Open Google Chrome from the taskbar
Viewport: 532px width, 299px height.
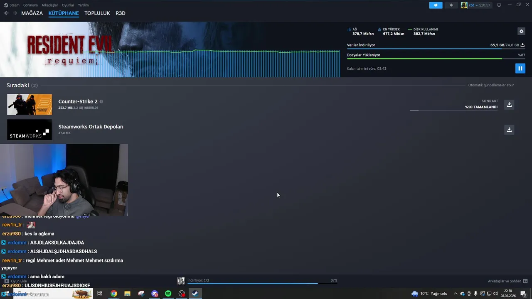coord(113,294)
